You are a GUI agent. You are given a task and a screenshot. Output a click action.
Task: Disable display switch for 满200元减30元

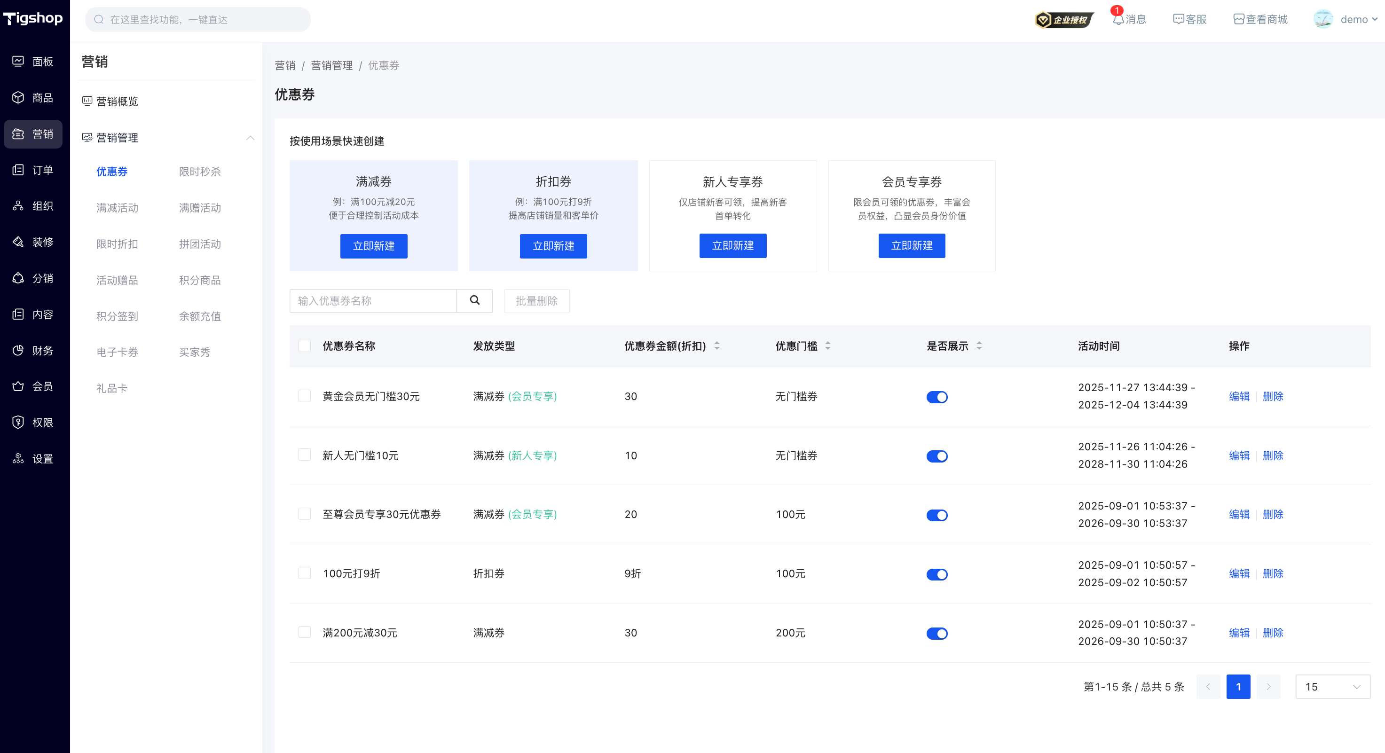936,633
